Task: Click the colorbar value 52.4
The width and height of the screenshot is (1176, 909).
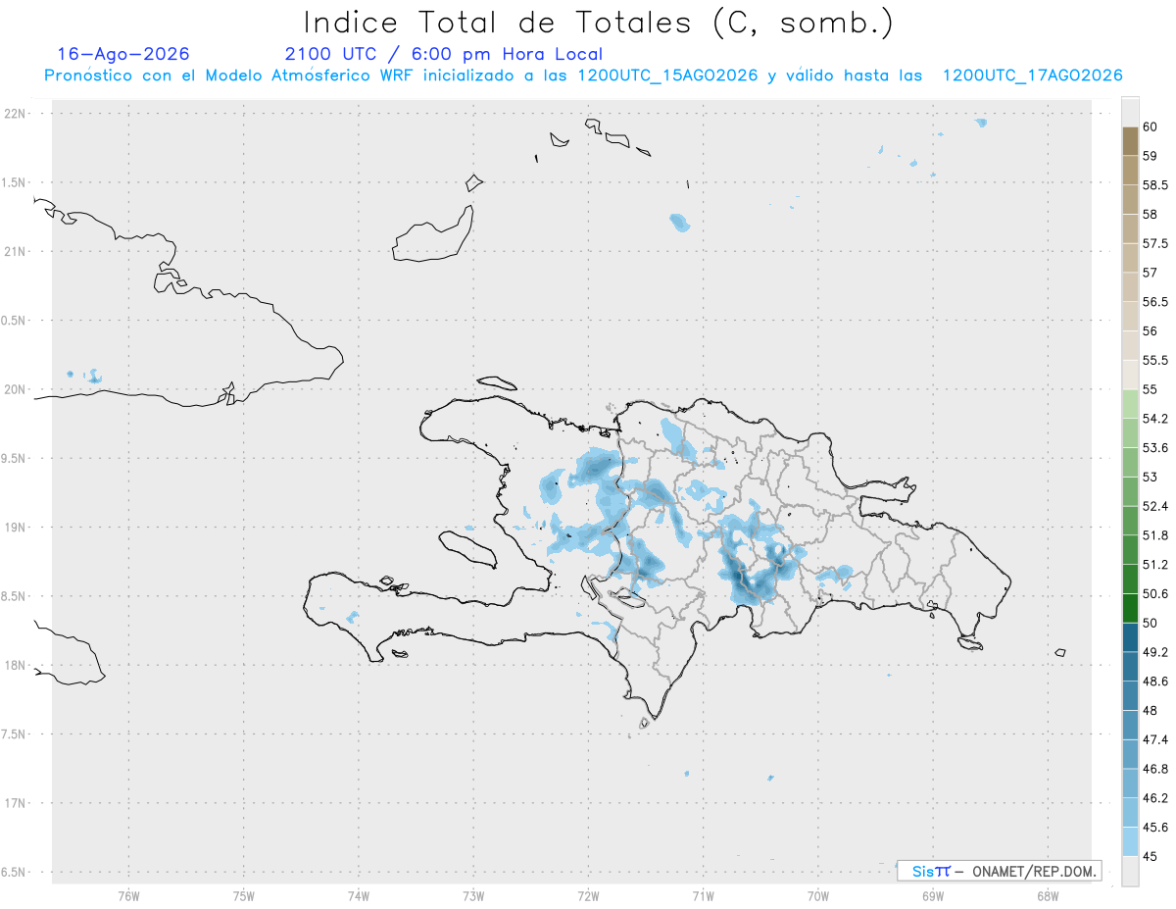Action: (x=1155, y=506)
